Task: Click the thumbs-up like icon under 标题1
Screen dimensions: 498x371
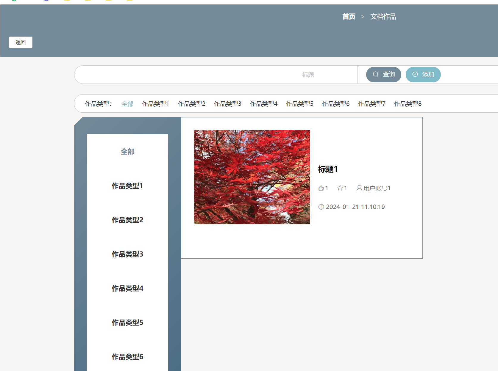Action: pyautogui.click(x=321, y=188)
